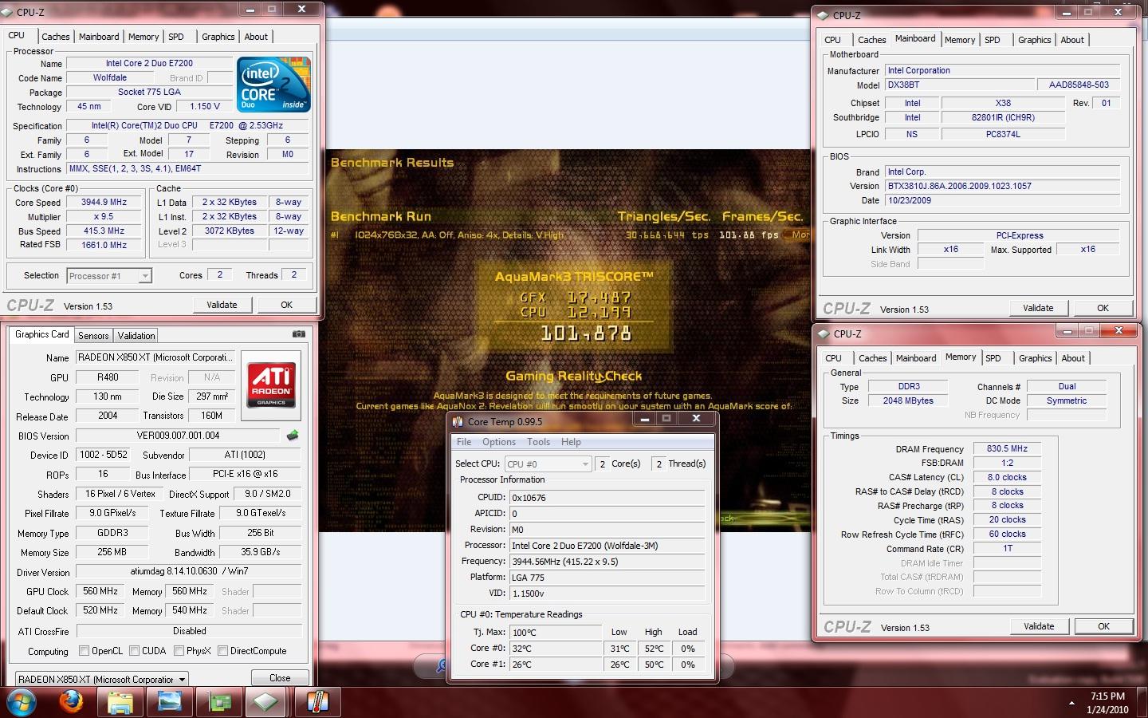Click Validate in CPU-Z Memory window
1148x718 pixels.
[x=1039, y=626]
